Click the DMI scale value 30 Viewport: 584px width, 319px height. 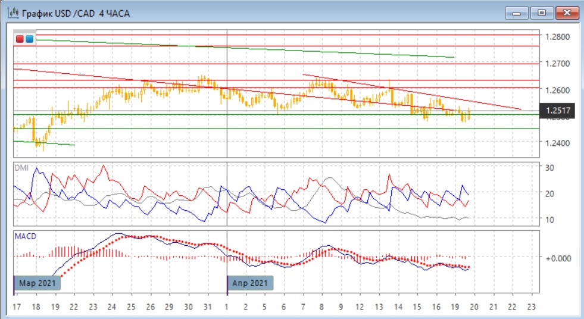click(x=550, y=168)
